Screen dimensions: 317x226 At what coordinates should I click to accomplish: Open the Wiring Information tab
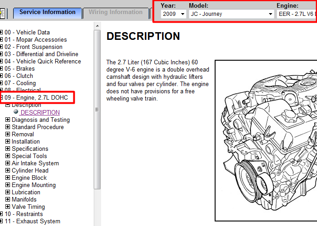pos(115,13)
